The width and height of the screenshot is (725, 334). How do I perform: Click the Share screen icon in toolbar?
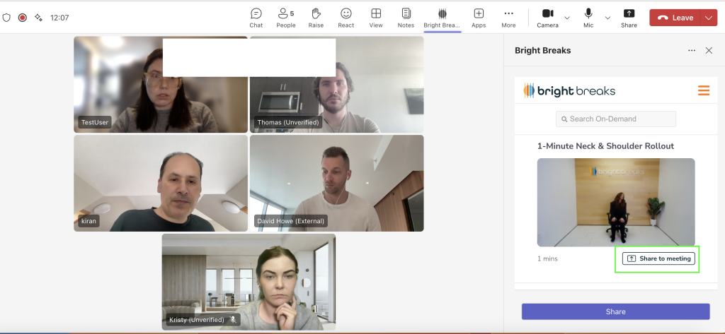click(629, 18)
